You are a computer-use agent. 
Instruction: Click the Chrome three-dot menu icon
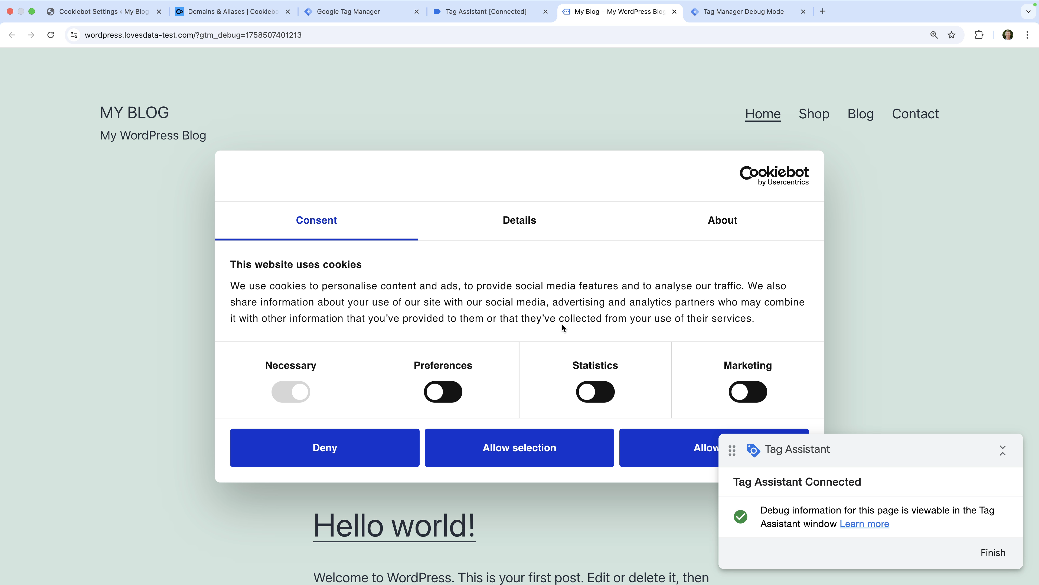pyautogui.click(x=1027, y=35)
